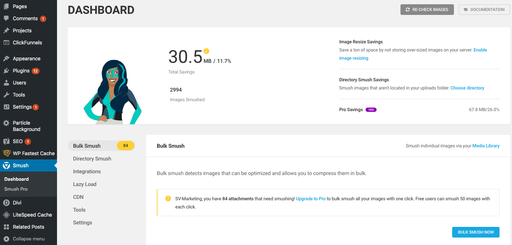Select Smush Dashboard submenu item
The height and width of the screenshot is (245, 512).
click(x=16, y=179)
